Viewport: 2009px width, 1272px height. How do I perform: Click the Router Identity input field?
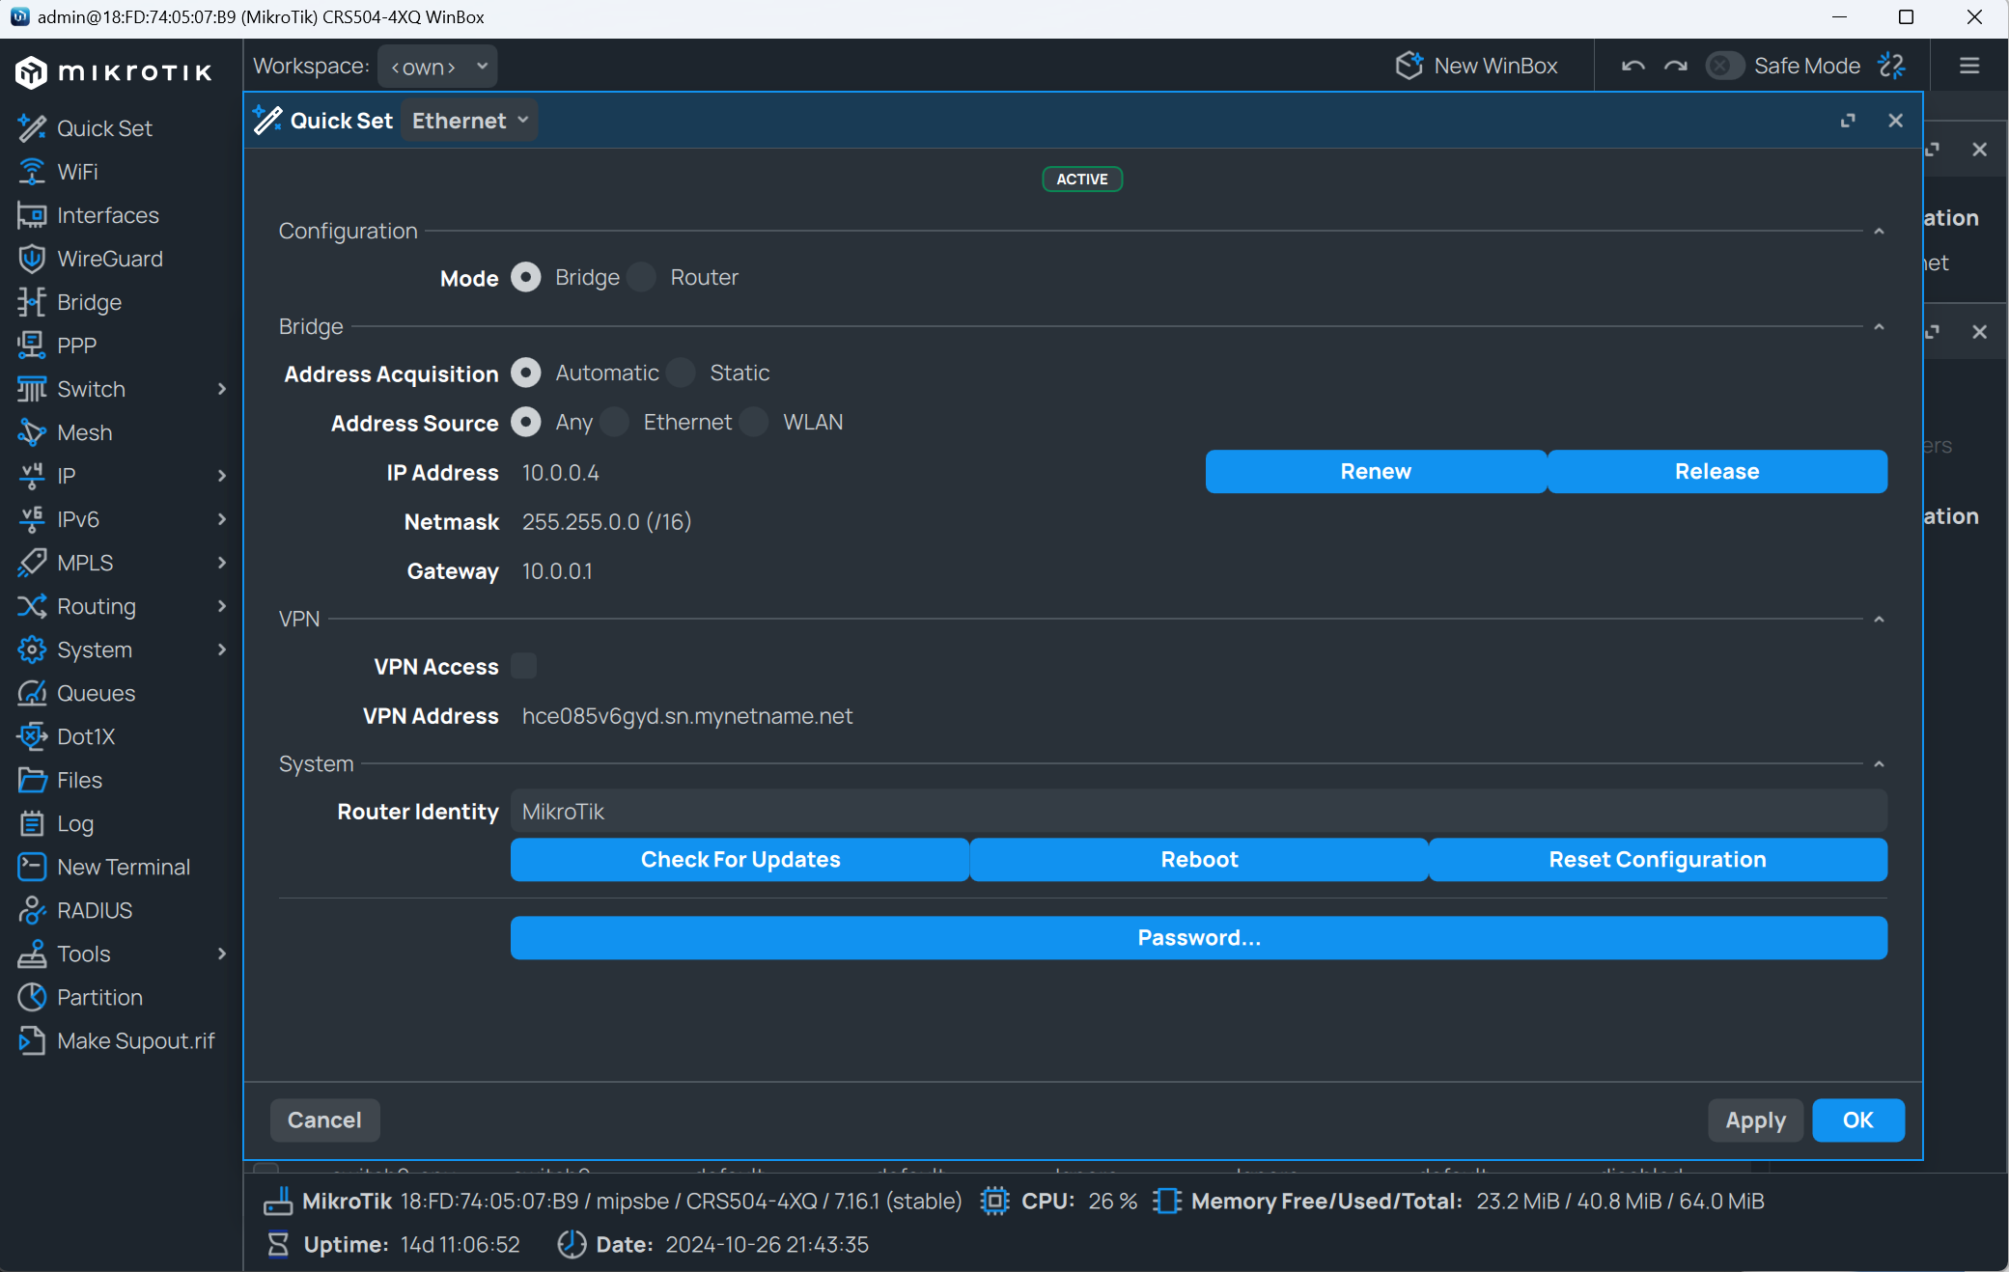pos(1199,811)
